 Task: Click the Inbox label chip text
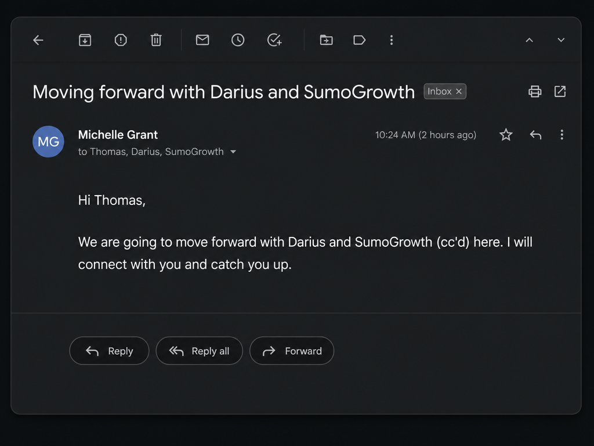coord(440,91)
